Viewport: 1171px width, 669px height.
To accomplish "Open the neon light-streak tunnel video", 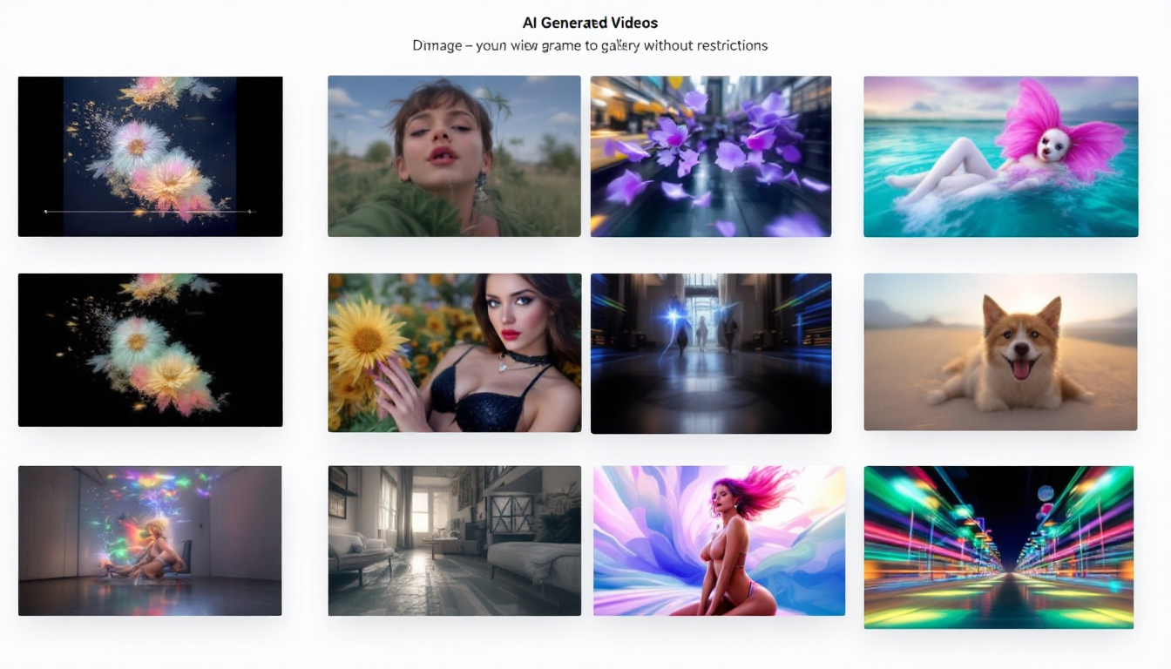I will (998, 546).
